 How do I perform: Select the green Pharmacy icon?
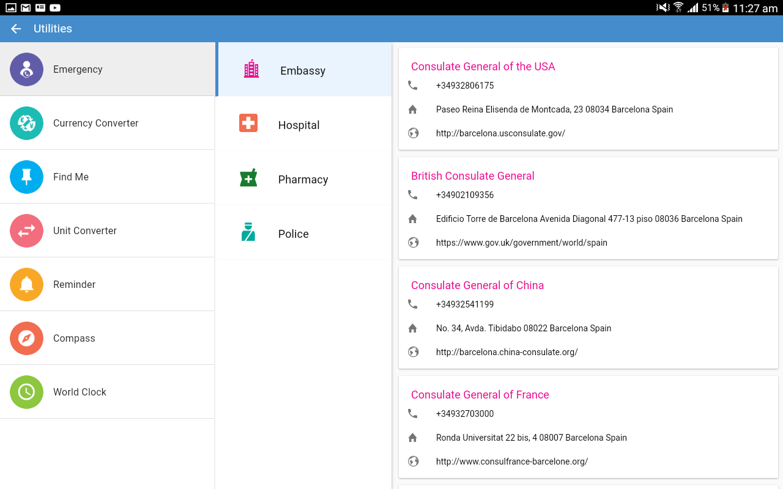pos(248,178)
